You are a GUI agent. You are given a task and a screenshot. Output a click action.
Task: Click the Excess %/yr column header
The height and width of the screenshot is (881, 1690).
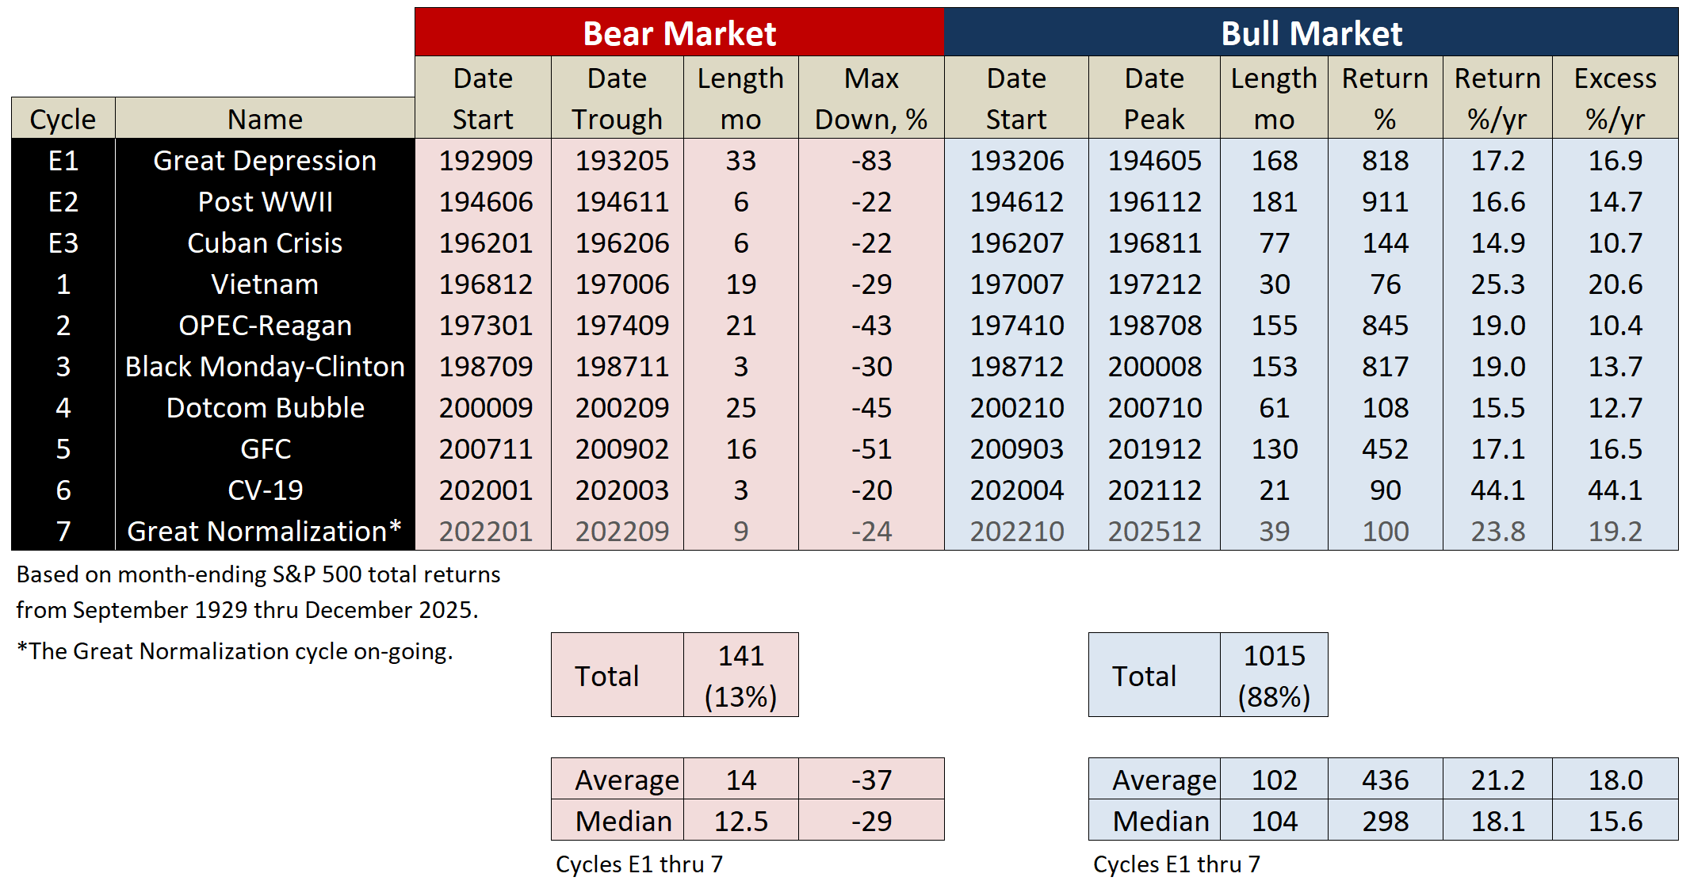click(x=1615, y=98)
